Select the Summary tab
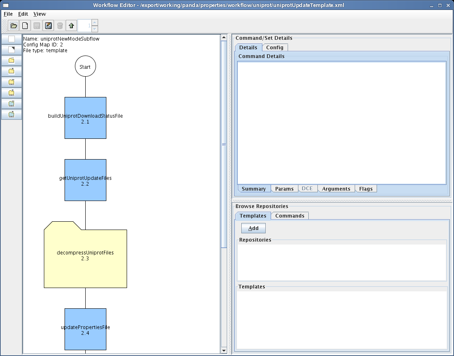Screen dimensions: 454x356 [x=254, y=189]
